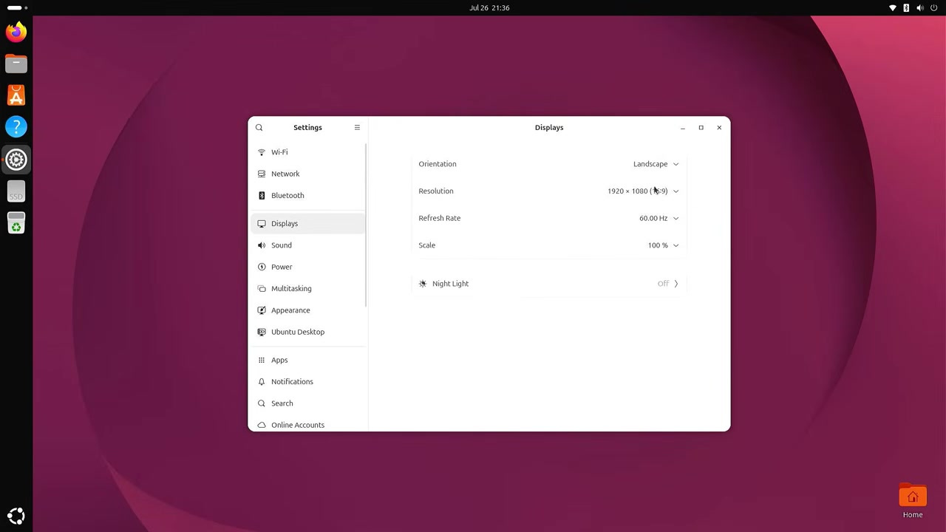Click the search icon in Settings header
This screenshot has height=532, width=946.
tap(259, 127)
